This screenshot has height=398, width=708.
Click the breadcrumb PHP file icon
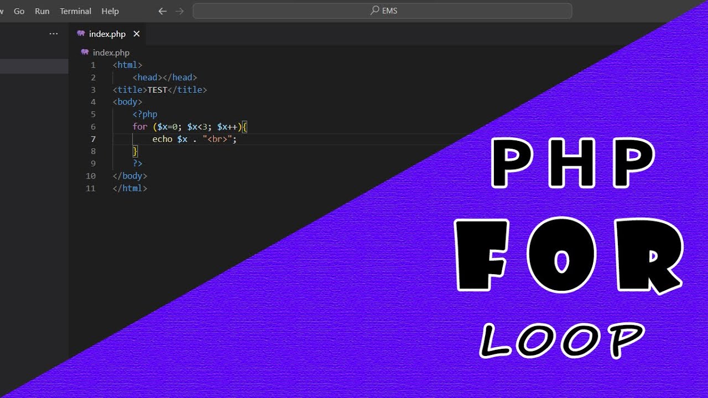(x=85, y=52)
